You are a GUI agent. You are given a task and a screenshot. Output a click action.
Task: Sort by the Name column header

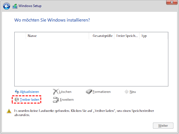57,36
